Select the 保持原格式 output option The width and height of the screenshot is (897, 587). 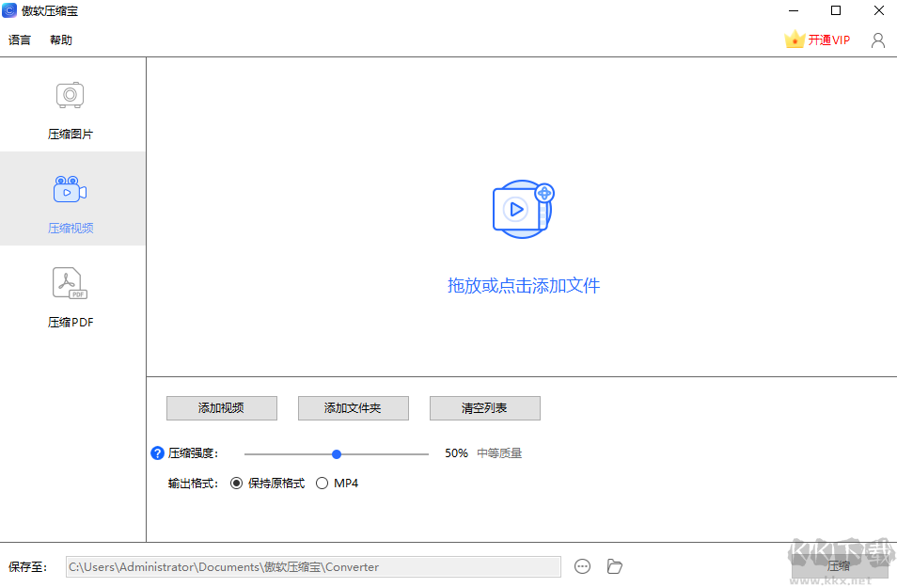pos(236,483)
